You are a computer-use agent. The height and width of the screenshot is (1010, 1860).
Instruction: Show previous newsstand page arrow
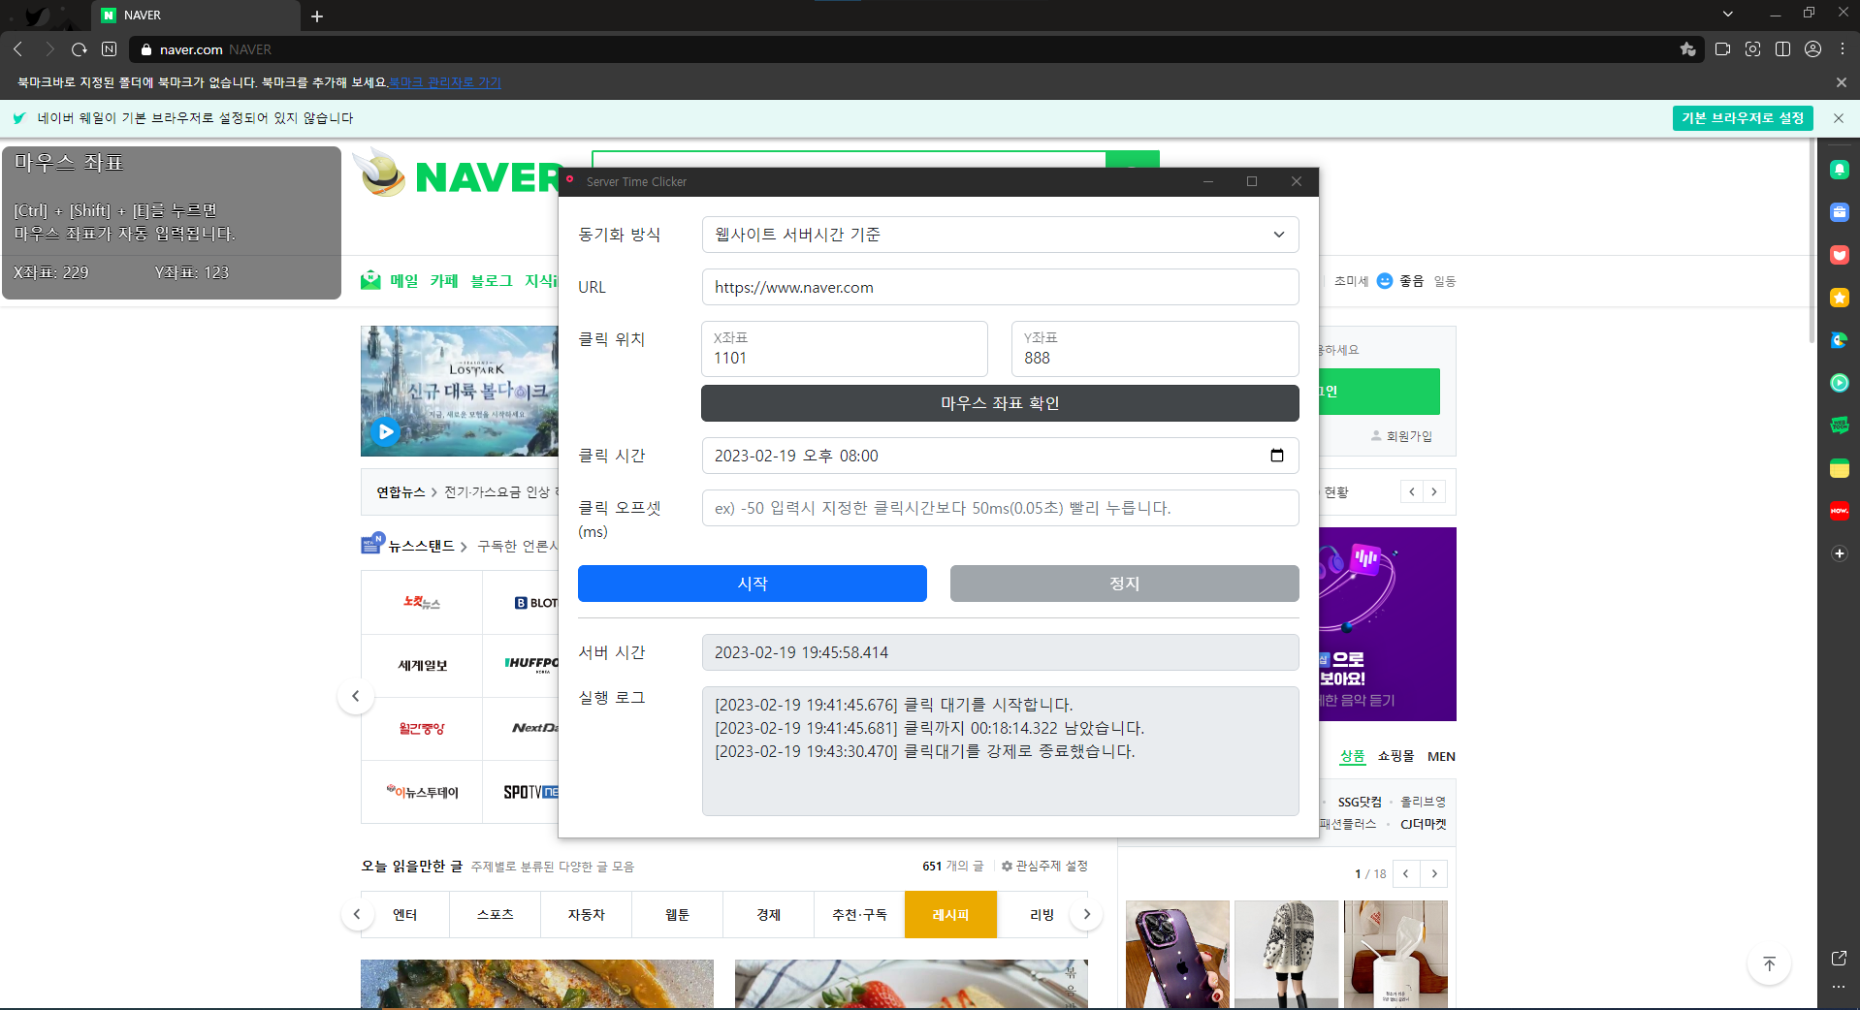(356, 696)
